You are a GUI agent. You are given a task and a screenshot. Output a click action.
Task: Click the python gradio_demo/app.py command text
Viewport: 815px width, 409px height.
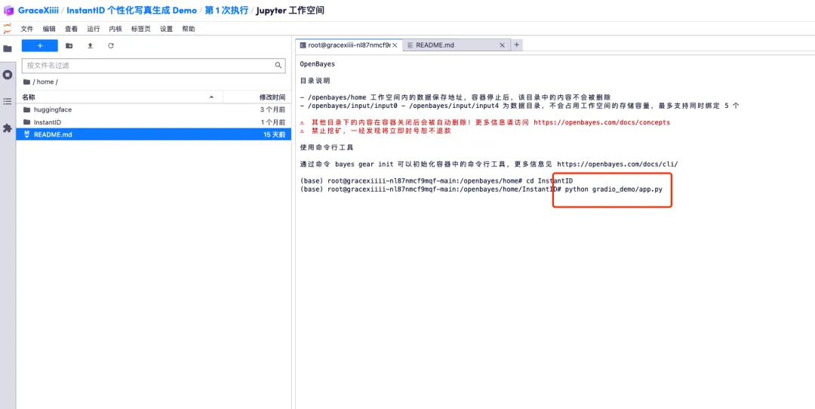(614, 189)
